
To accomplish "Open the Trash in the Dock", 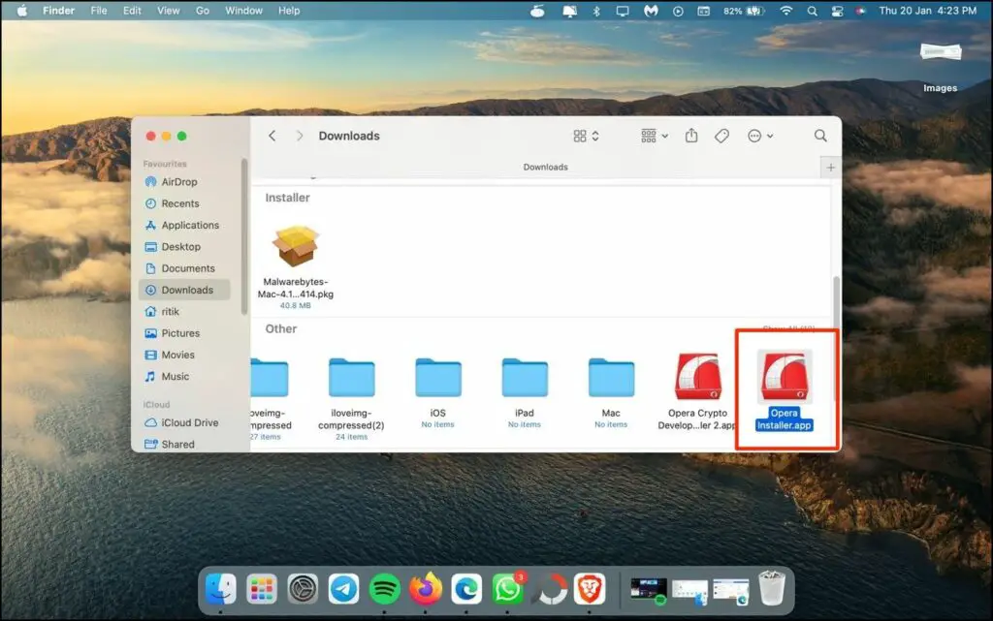I will pos(772,588).
